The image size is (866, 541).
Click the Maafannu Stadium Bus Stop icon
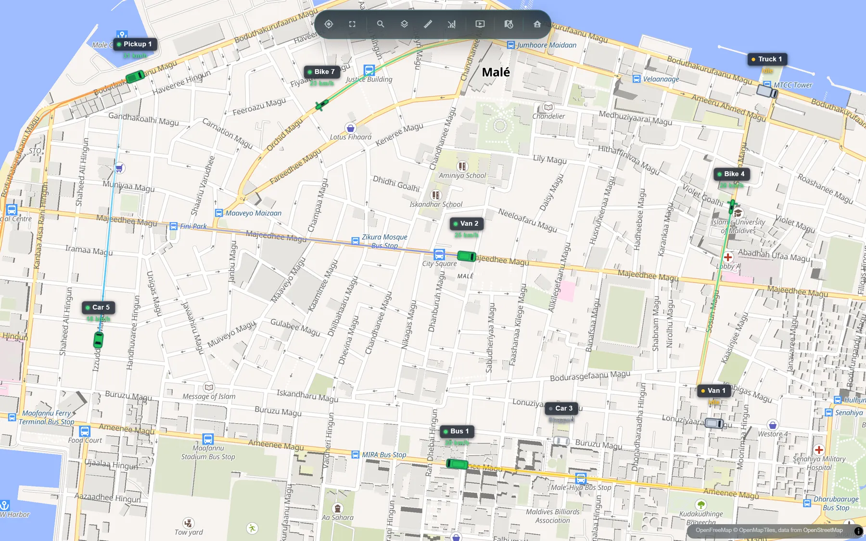pos(208,439)
